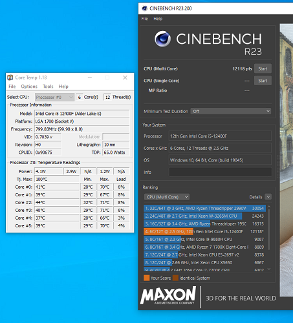The image size is (293, 323).
Task: Click the brown Identical System legend swatch
Action: coord(175,278)
